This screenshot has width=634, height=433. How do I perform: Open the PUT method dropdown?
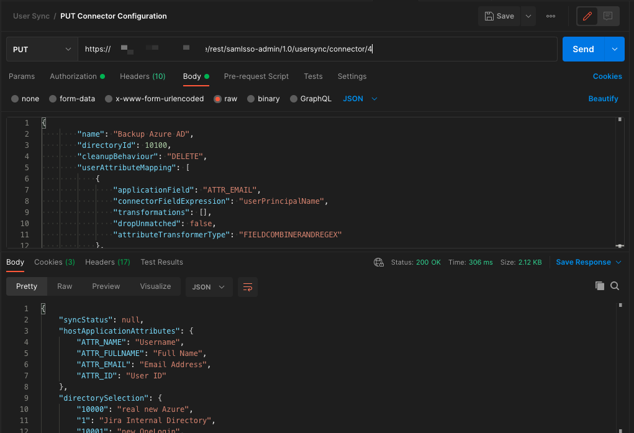click(41, 48)
